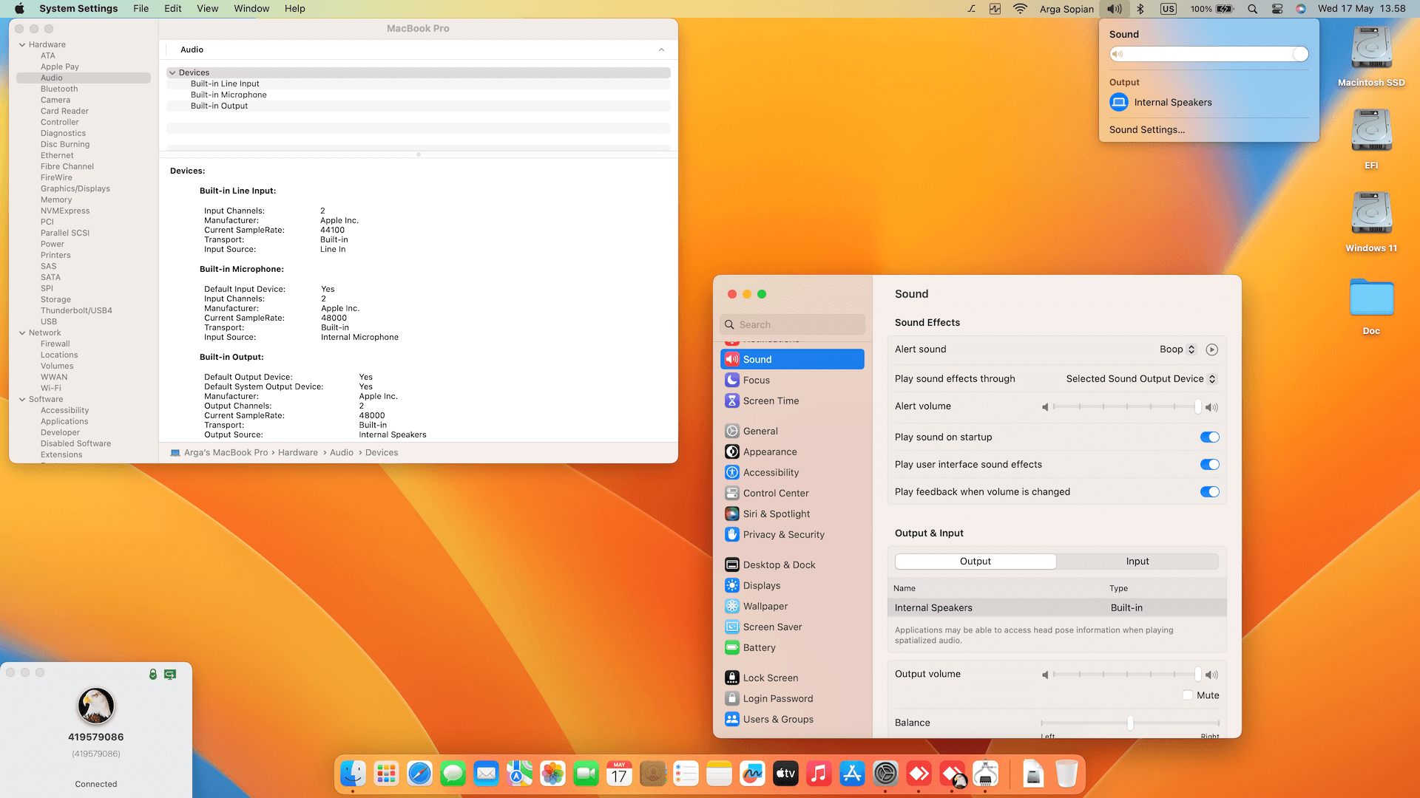Open Battery settings in the sidebar
This screenshot has width=1420, height=798.
(792, 647)
